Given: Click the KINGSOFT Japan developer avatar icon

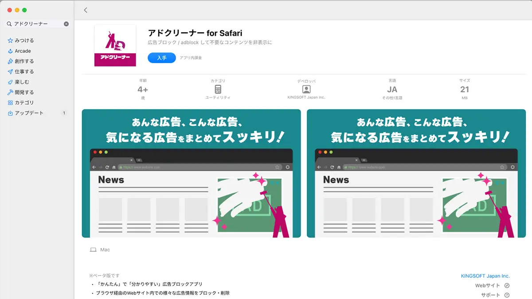Looking at the screenshot, I should (x=306, y=90).
